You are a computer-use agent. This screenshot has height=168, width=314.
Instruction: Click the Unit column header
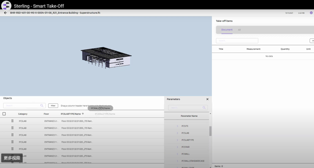[x=308, y=49]
